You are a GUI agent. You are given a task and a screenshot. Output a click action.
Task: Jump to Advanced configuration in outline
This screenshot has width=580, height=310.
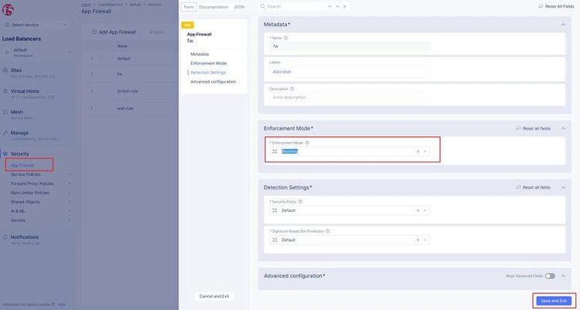(213, 82)
